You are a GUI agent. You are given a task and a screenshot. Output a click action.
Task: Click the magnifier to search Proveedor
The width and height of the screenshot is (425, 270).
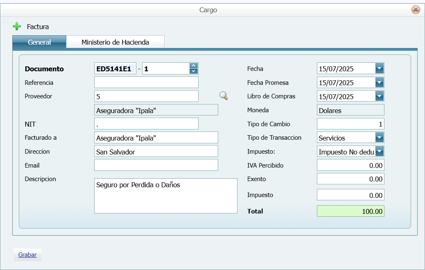[x=224, y=96]
